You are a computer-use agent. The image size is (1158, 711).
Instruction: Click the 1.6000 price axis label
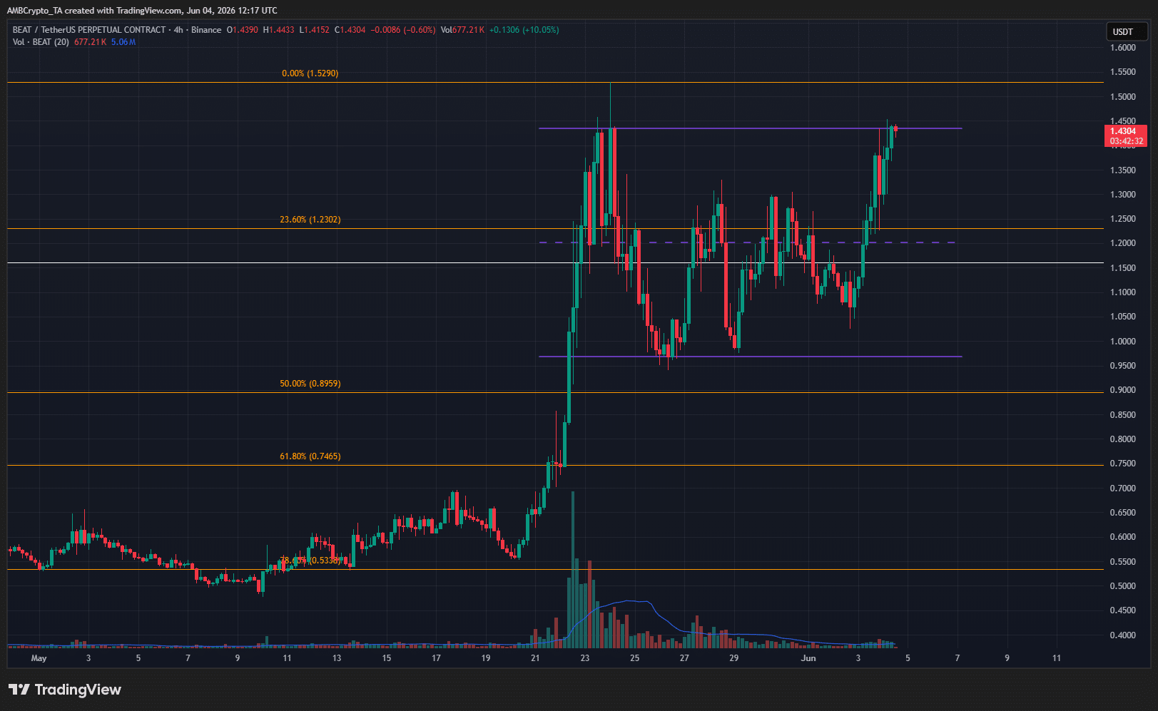click(1123, 48)
